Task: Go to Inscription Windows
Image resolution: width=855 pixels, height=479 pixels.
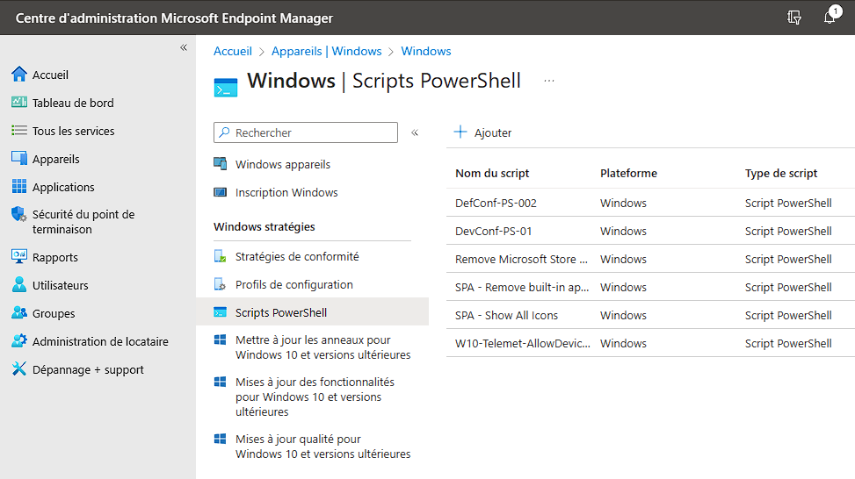Action: tap(286, 193)
